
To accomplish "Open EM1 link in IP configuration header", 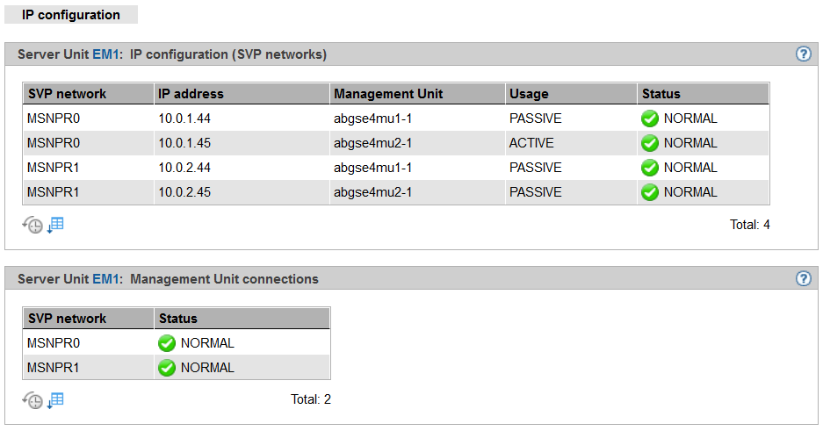I will click(x=105, y=54).
